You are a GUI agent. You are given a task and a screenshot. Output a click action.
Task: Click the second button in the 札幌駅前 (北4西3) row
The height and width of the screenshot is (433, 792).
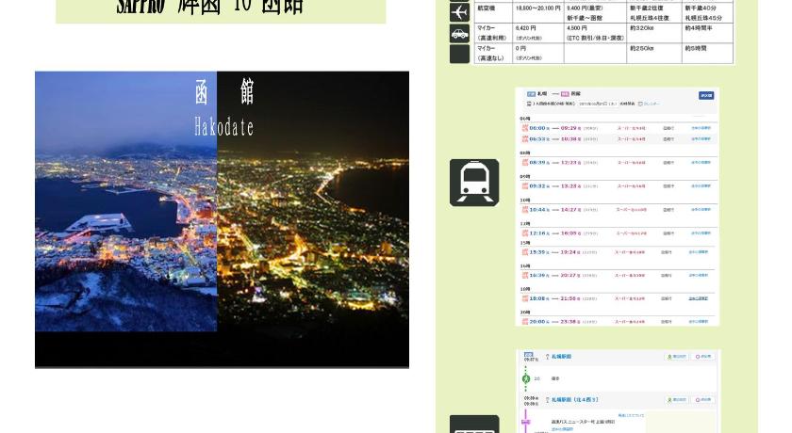pyautogui.click(x=703, y=400)
